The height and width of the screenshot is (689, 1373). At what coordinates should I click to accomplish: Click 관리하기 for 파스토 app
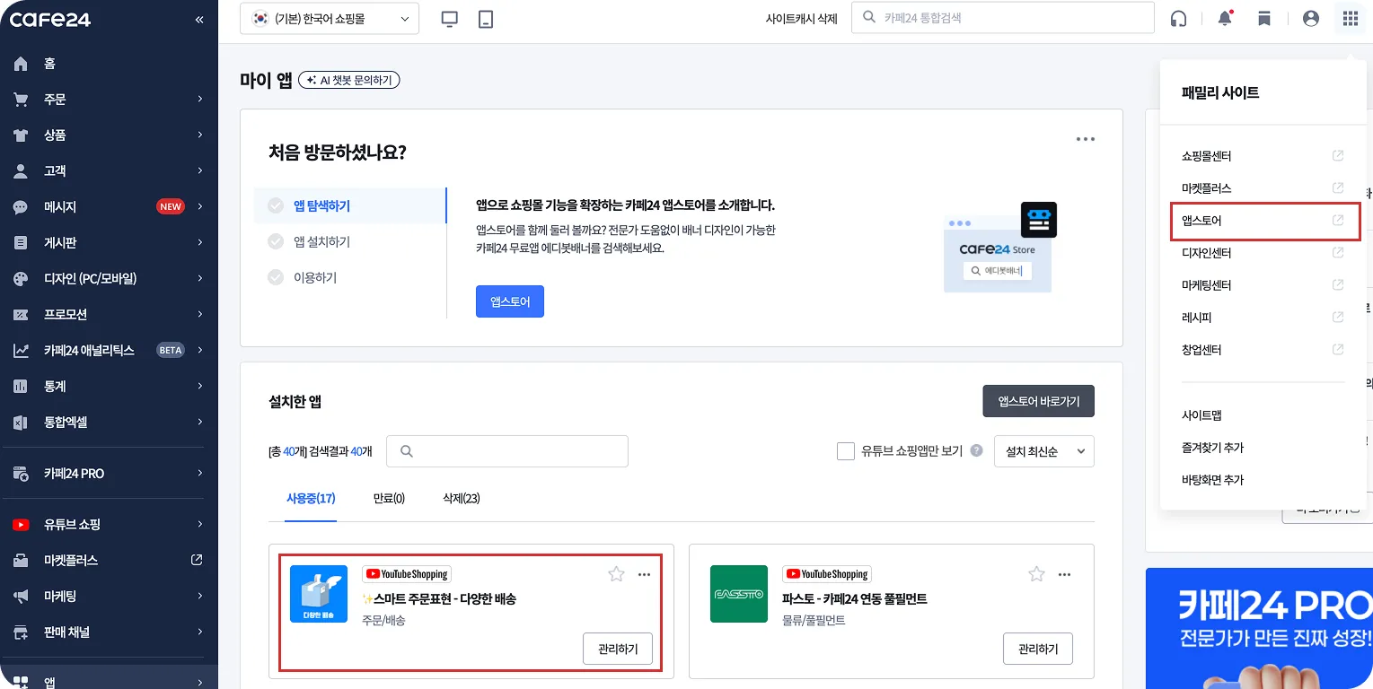[1038, 649]
